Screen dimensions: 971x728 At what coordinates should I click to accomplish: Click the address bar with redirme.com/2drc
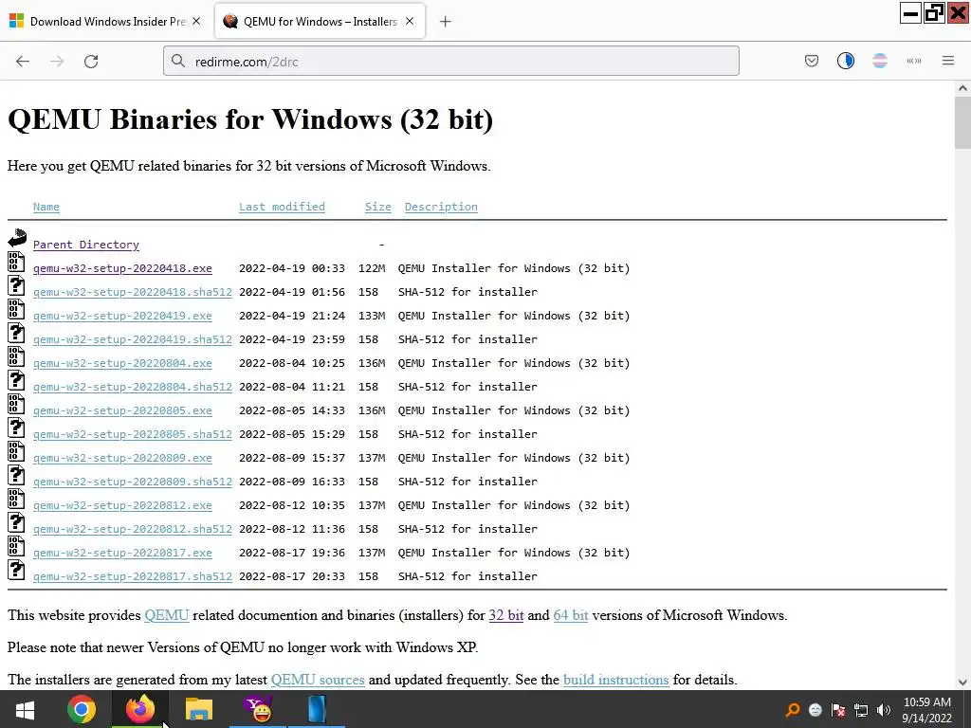click(450, 62)
